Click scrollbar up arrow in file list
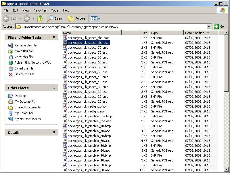 pyautogui.click(x=226, y=33)
